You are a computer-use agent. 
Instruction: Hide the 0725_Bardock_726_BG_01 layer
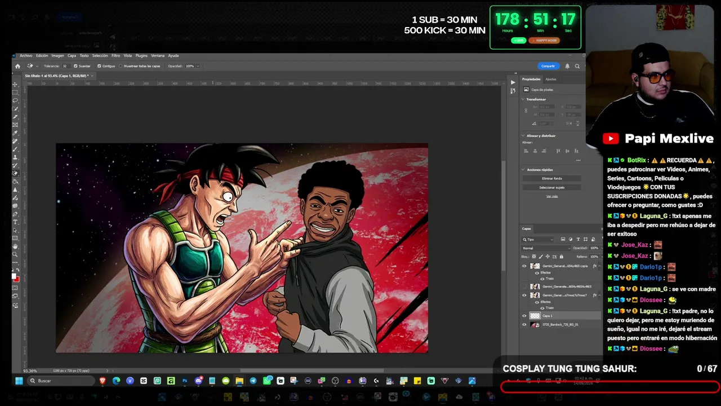pos(524,325)
